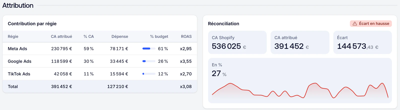Click the Attribution section heading
This screenshot has width=400, height=110.
click(18, 5)
